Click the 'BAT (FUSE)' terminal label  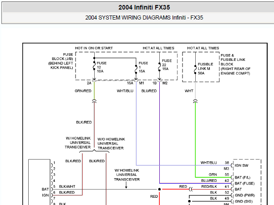(244, 183)
